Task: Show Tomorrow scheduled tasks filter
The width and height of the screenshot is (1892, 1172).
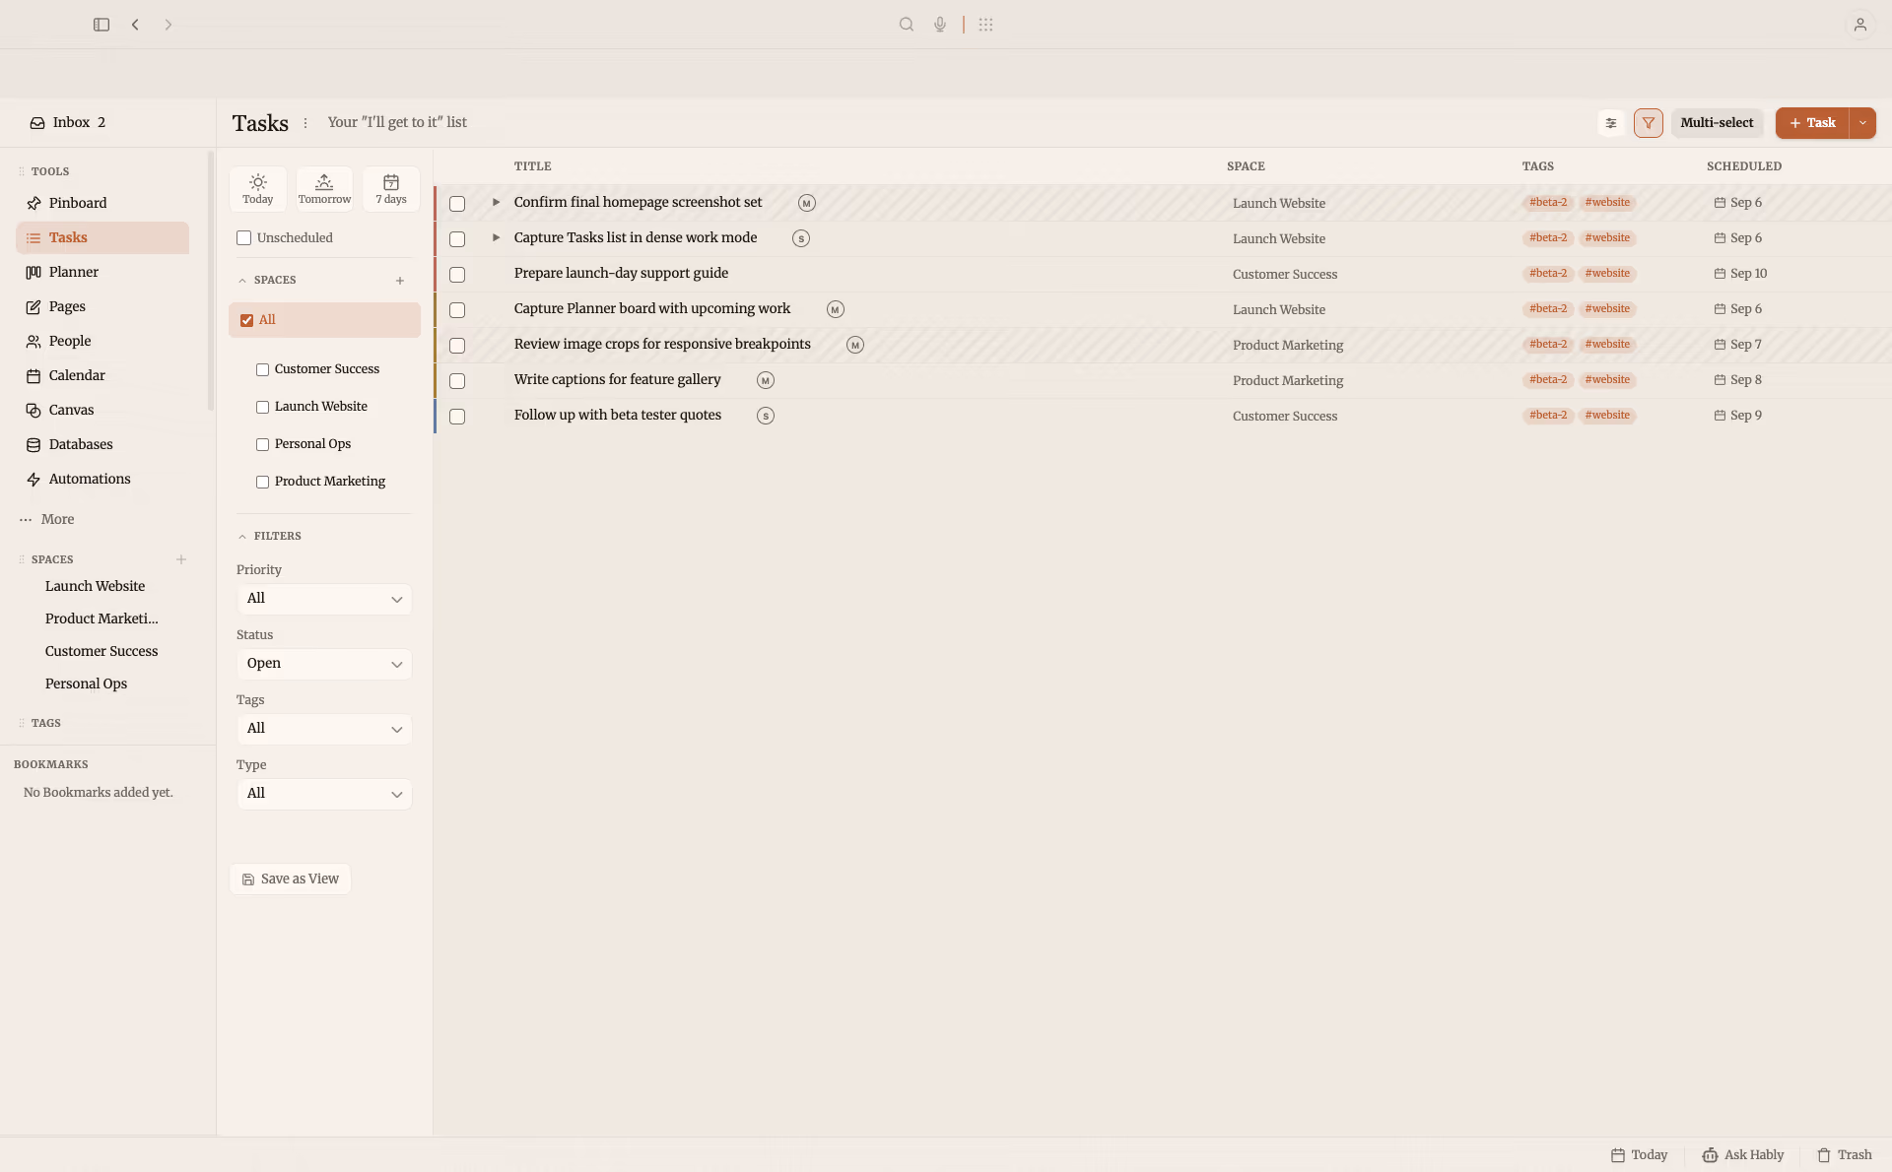Action: 324,189
